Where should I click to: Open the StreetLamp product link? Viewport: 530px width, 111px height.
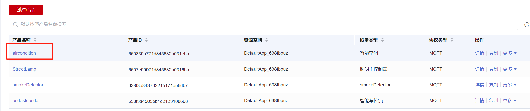tap(24, 69)
